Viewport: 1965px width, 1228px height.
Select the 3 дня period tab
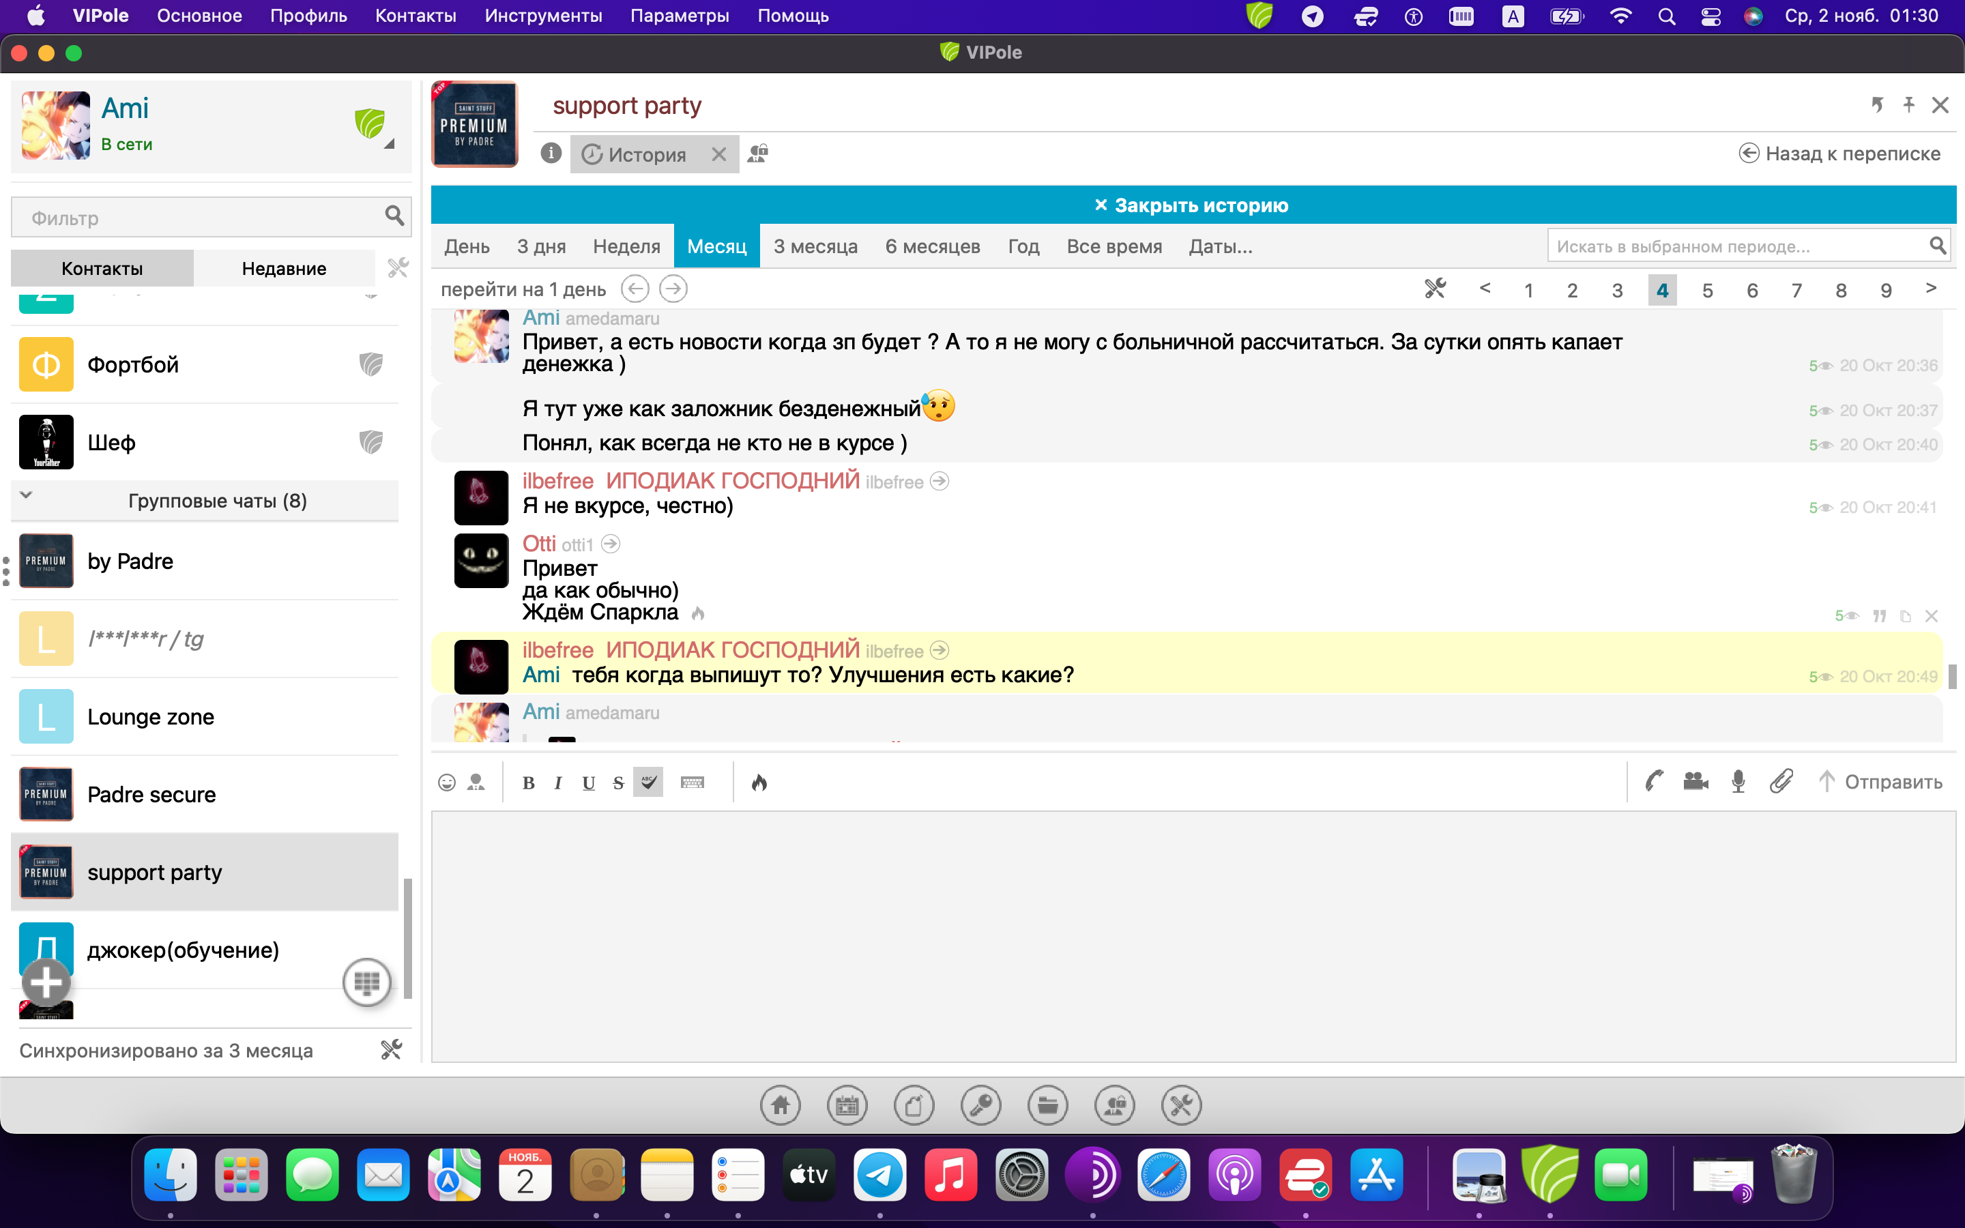[x=542, y=246]
